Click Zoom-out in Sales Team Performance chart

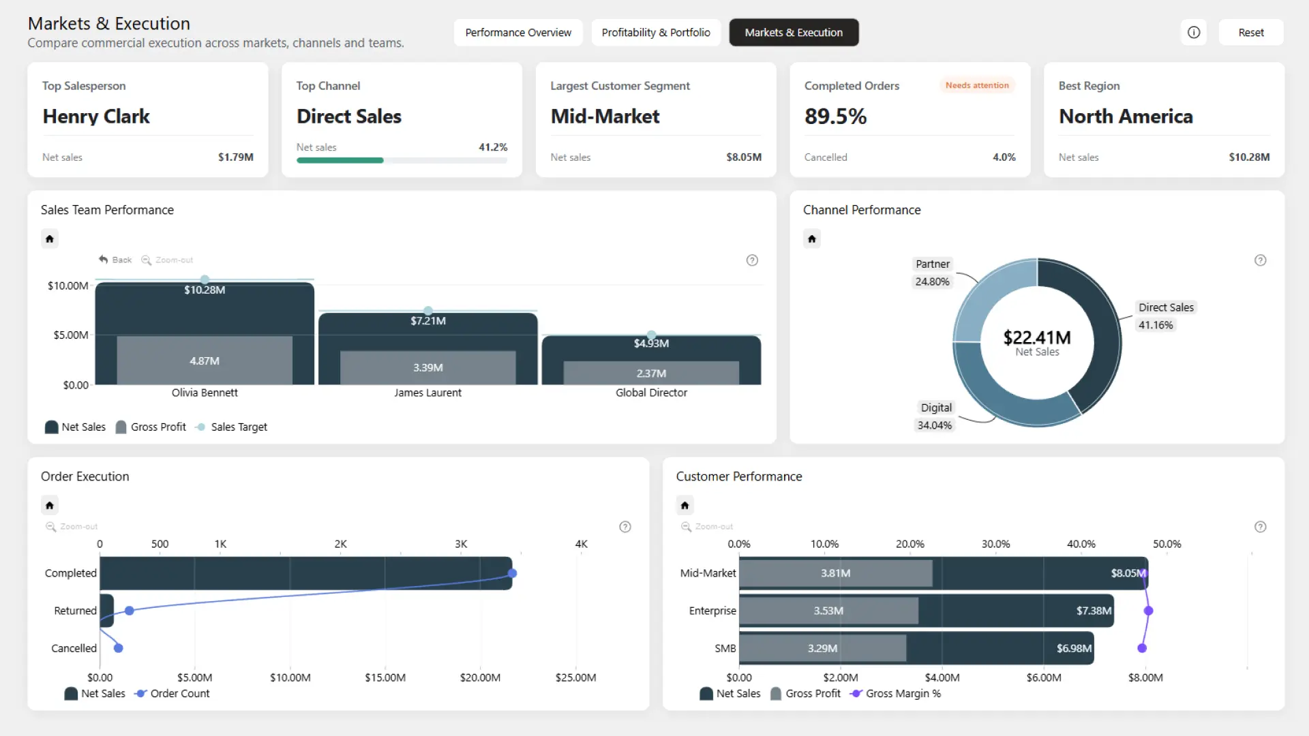[x=167, y=260]
